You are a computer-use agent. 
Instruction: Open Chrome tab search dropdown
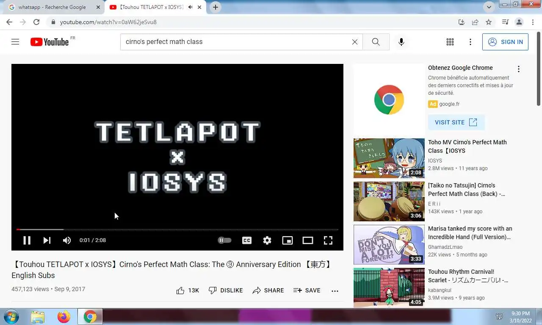489,7
